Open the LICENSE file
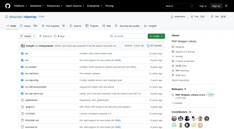Viewport: 234px width, 129px height. coord(30,113)
